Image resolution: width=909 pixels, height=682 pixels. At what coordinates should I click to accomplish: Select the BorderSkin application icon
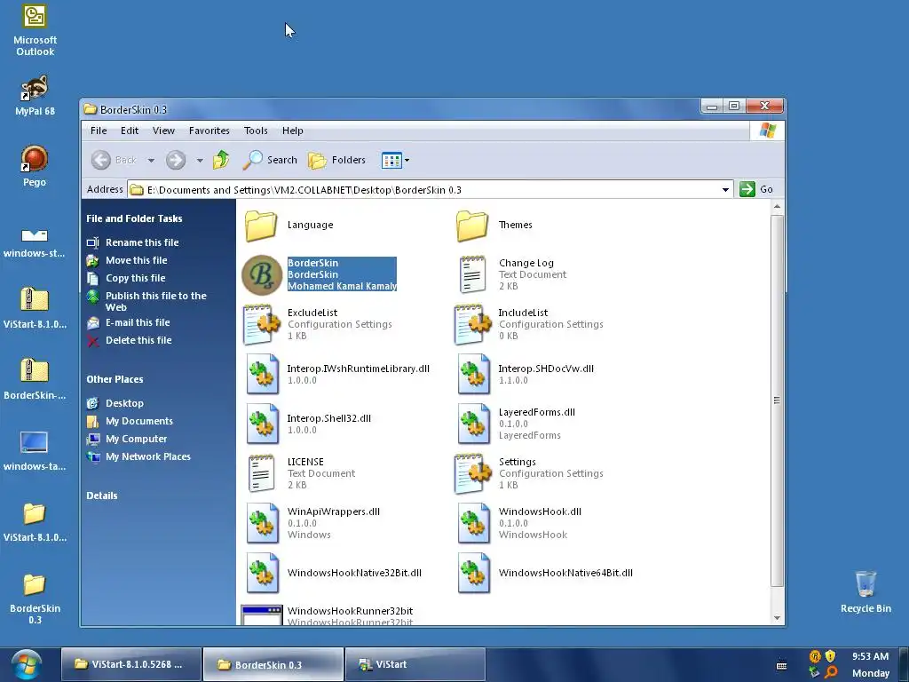coord(262,274)
